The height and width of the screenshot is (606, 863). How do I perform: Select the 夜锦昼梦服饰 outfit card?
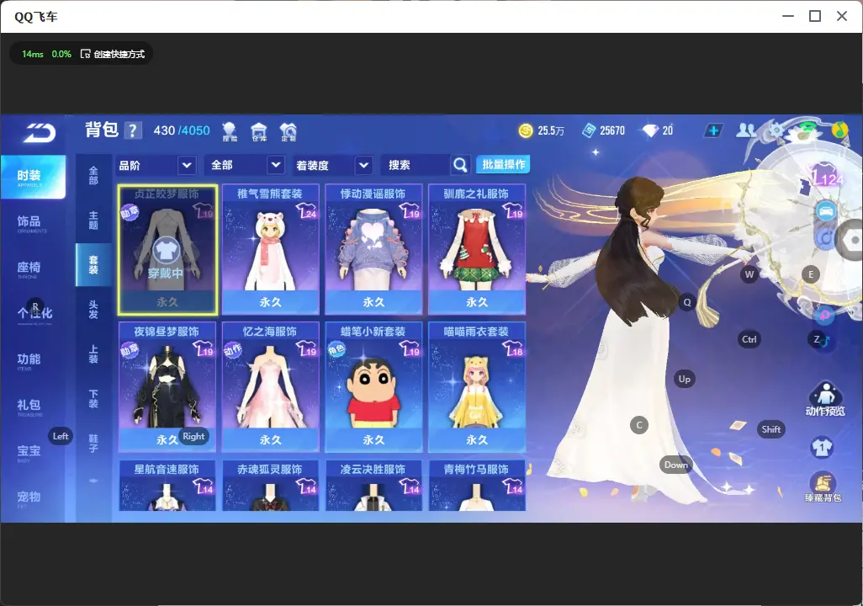click(167, 386)
